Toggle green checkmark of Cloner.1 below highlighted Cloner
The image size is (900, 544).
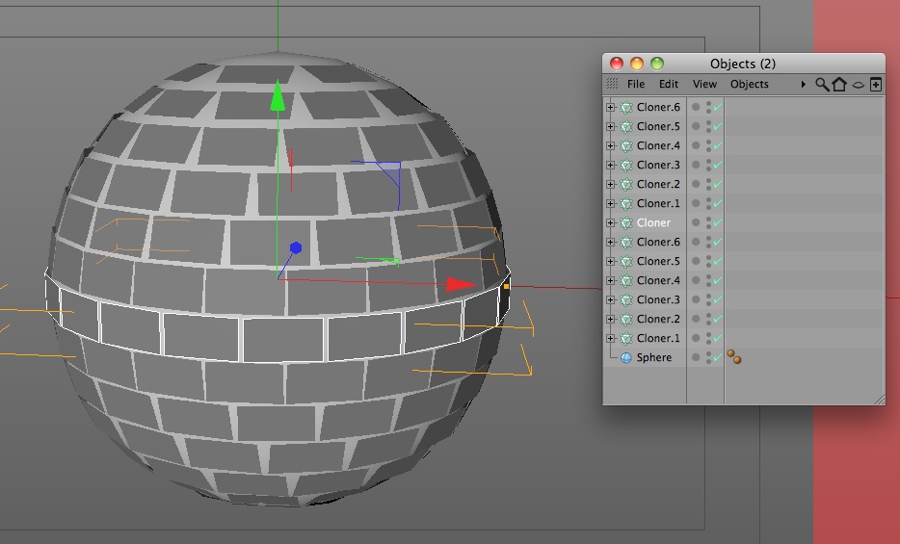point(718,338)
